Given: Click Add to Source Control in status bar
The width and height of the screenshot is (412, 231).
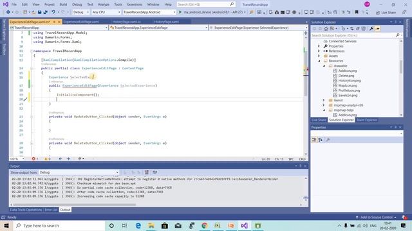Looking at the screenshot, I should 376,217.
